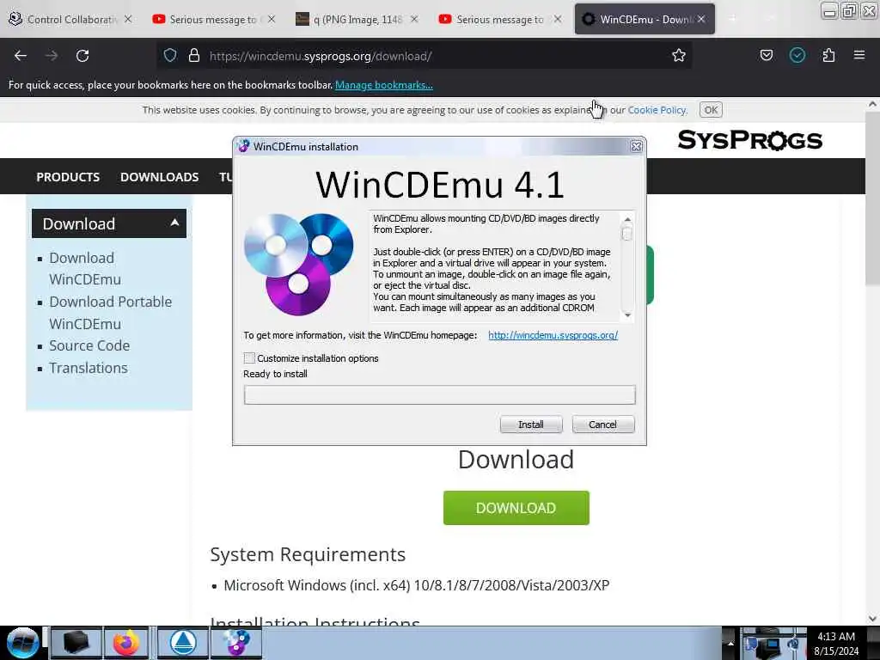
Task: Click the Firefox taskbar icon
Action: [126, 643]
